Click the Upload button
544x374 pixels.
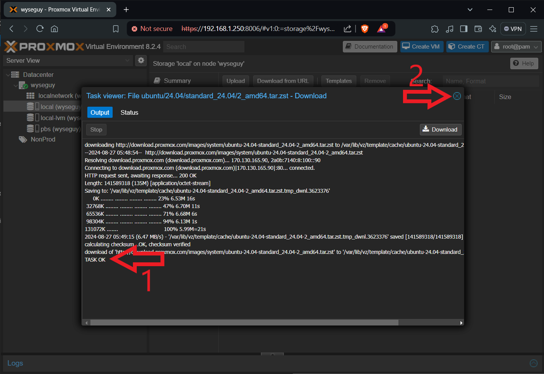pos(236,81)
